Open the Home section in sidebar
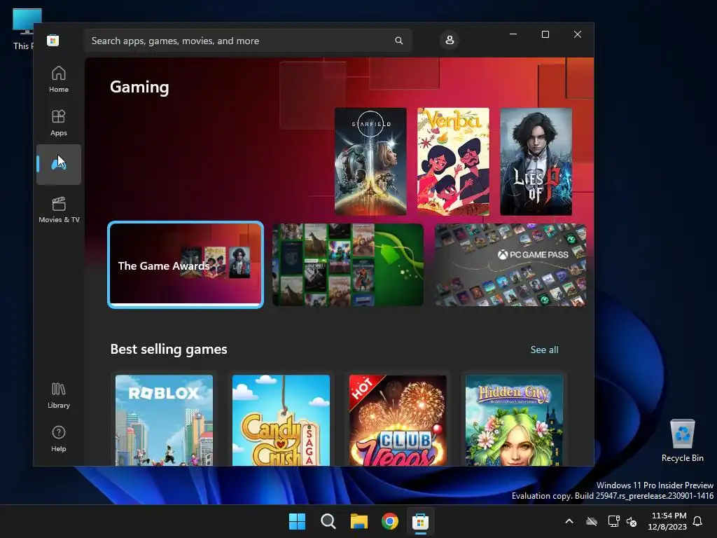This screenshot has height=538, width=717. click(x=59, y=80)
